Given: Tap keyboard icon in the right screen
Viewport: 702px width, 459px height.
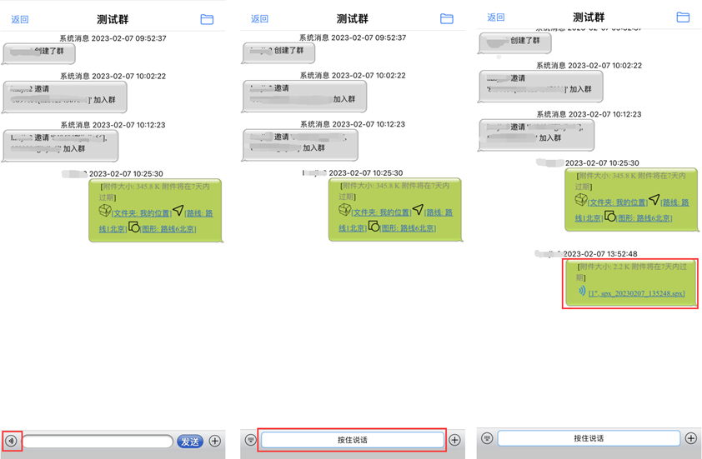Looking at the screenshot, I should 488,438.
